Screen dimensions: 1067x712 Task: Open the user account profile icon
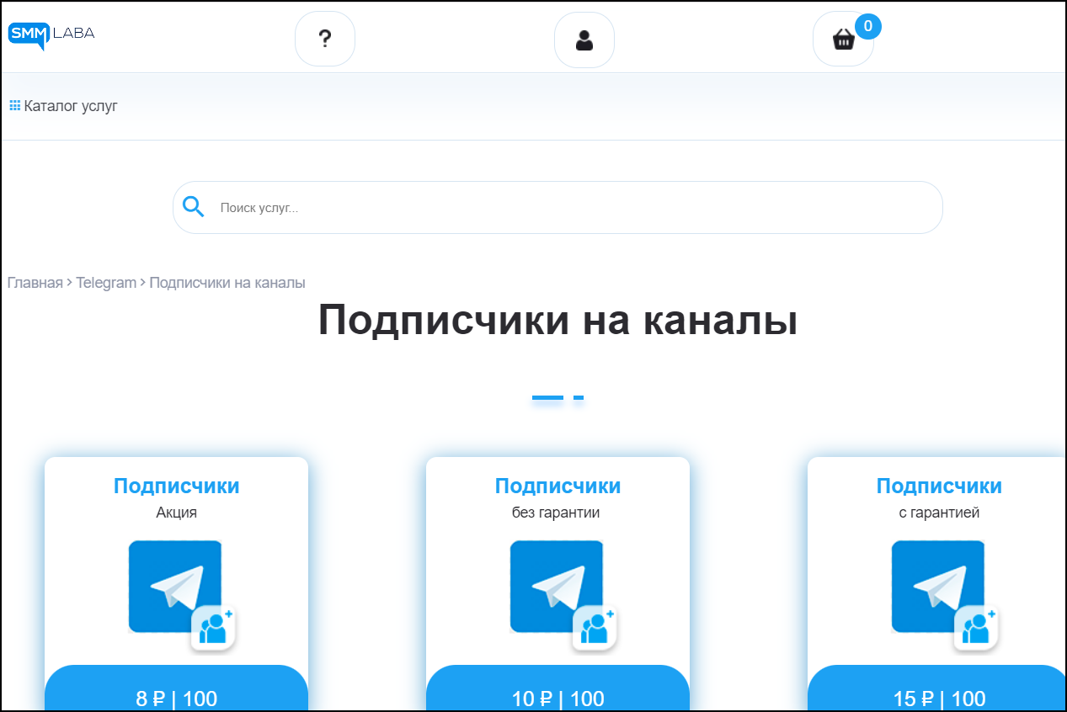coord(584,40)
